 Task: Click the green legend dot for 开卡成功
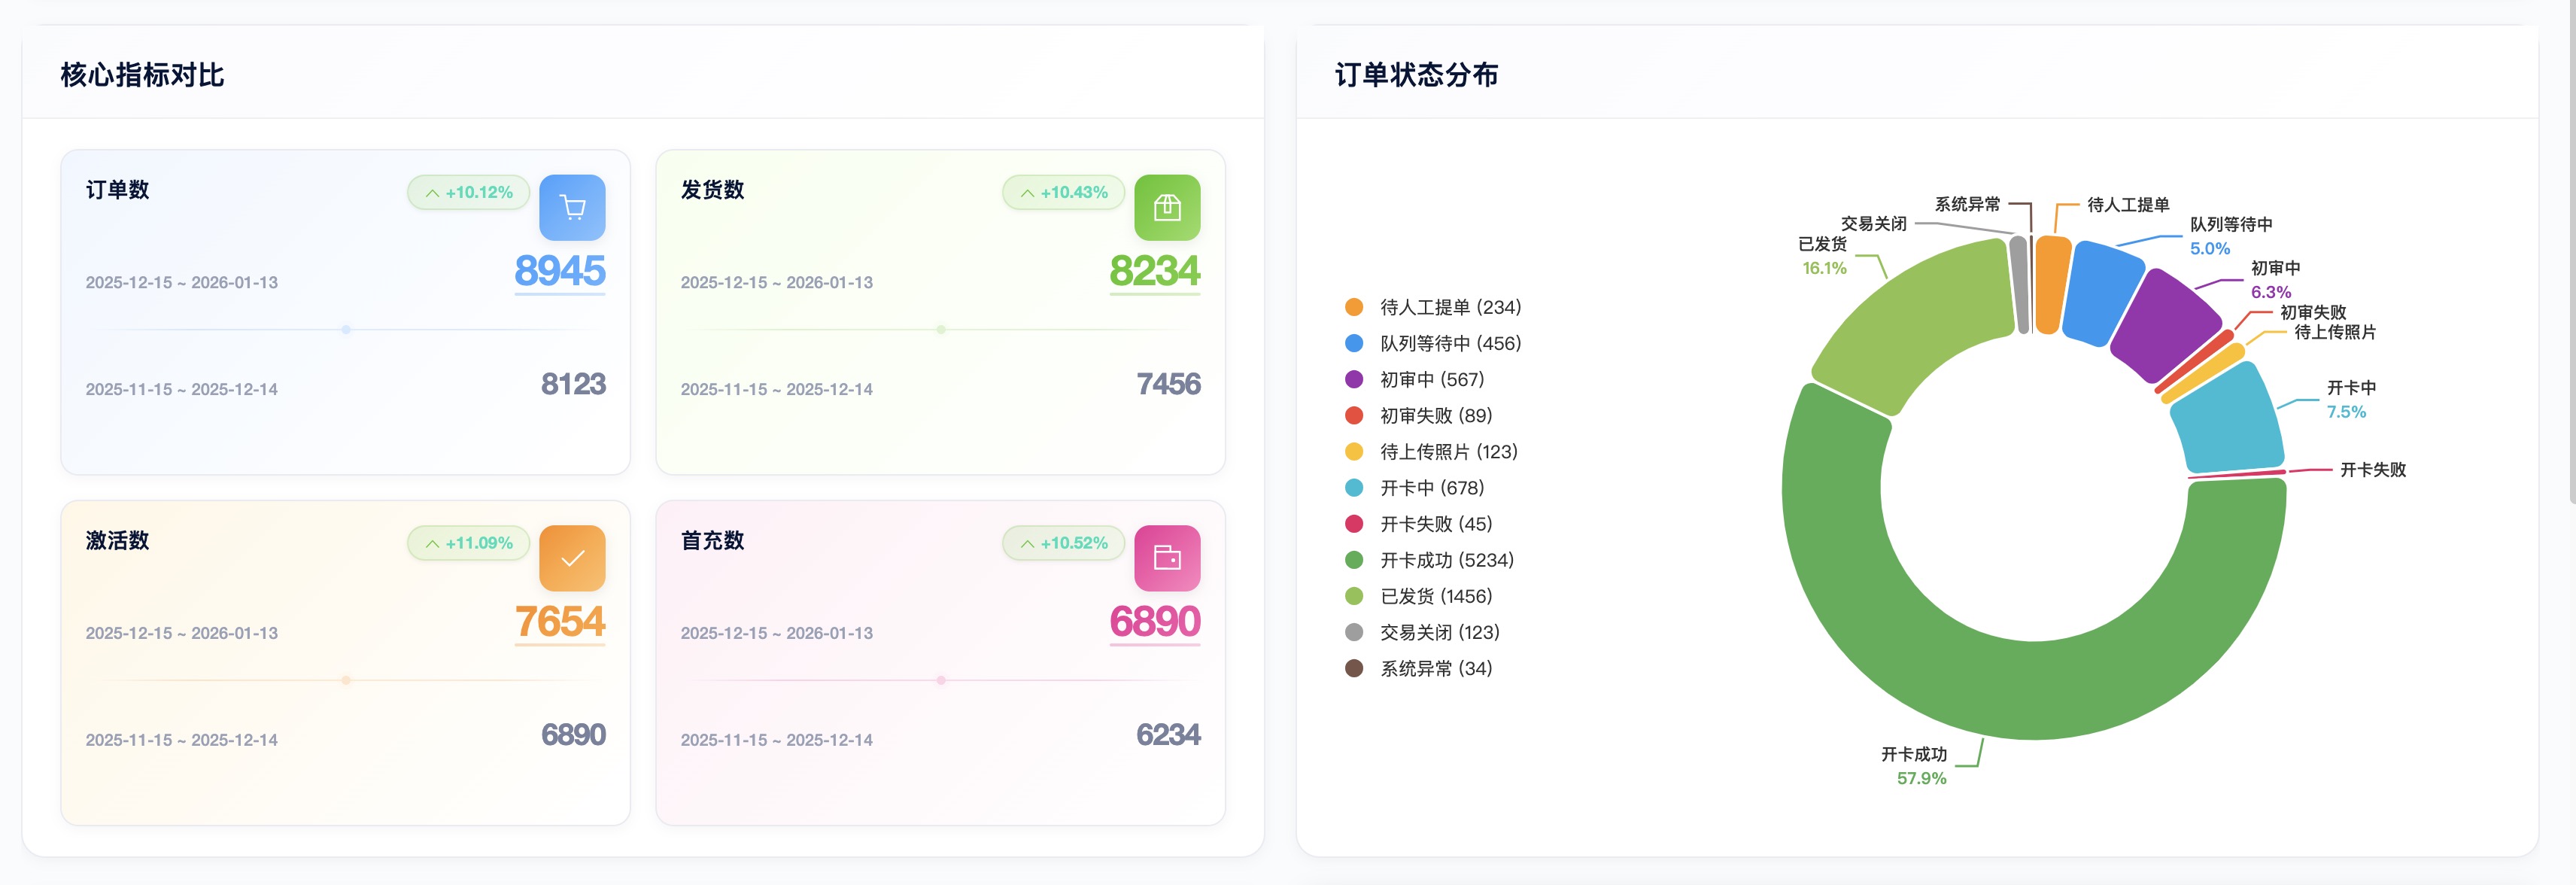click(1354, 560)
